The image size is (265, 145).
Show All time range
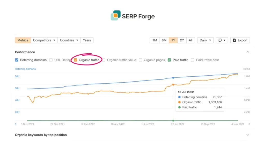point(190,40)
